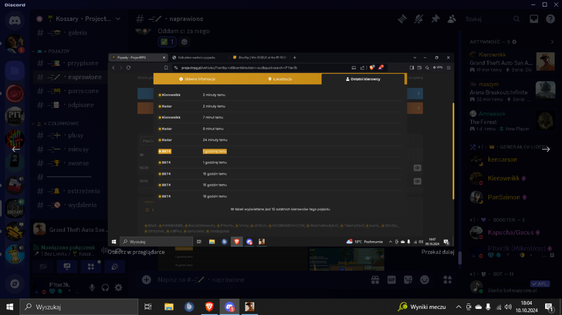Click the add reaction smiley under message

coord(184,42)
